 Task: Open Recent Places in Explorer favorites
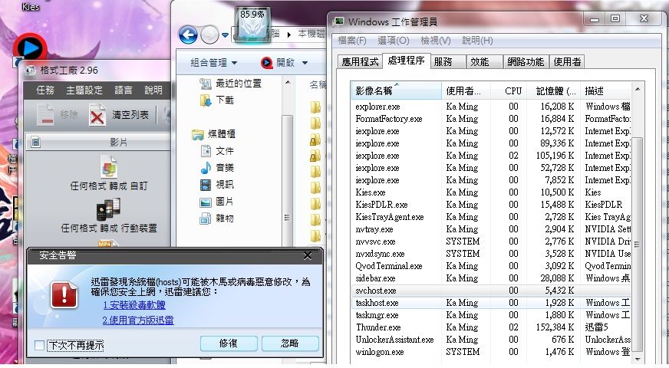[238, 84]
